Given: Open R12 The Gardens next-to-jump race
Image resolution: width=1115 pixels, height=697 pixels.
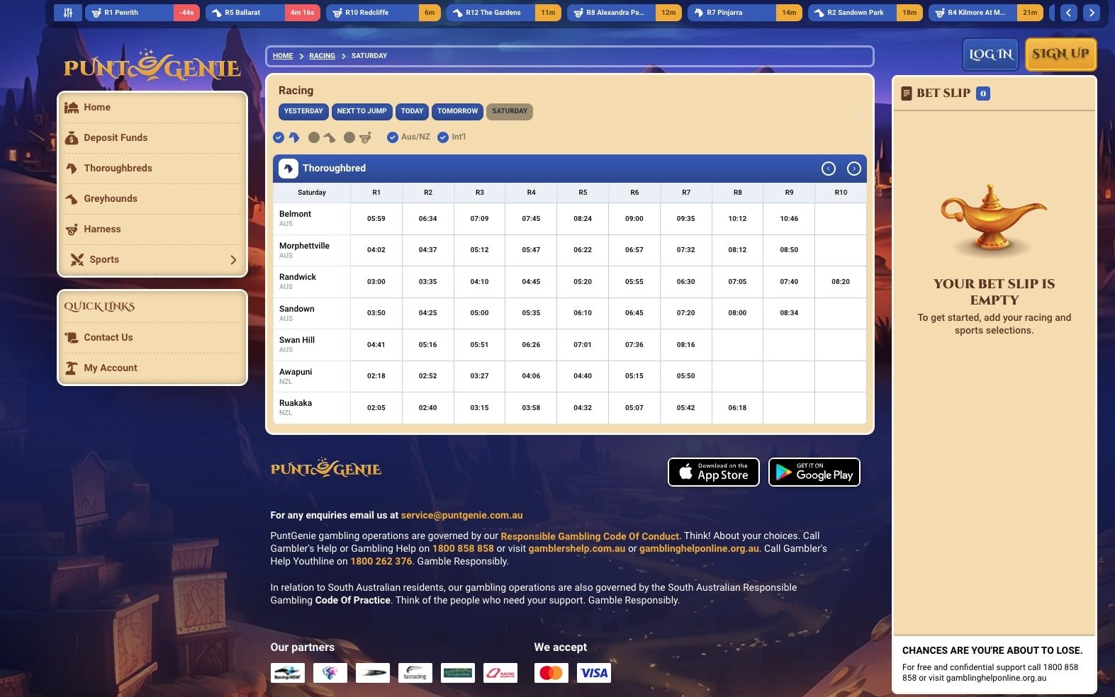Looking at the screenshot, I should click(x=504, y=13).
